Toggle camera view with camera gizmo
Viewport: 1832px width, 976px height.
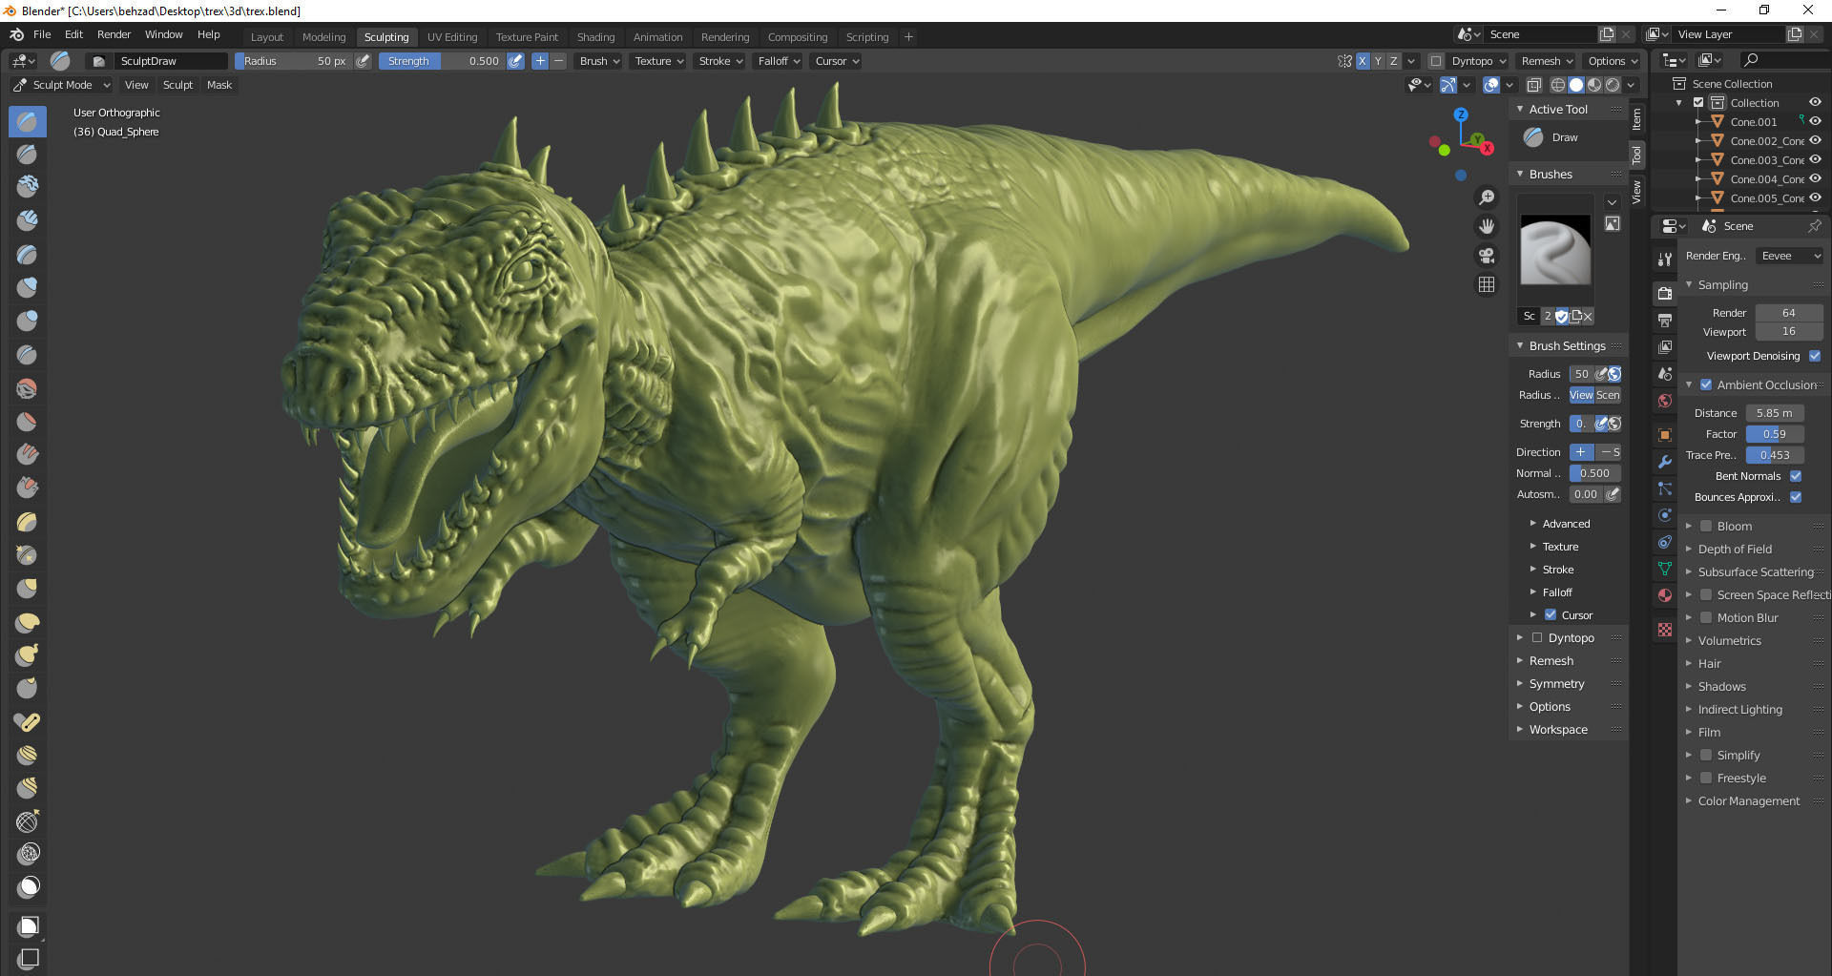[x=1487, y=256]
